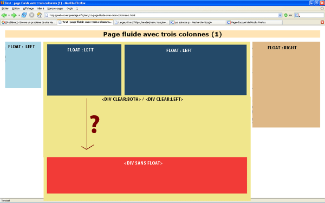Switch to the [Problème] Encore un problème tab
The image size is (325, 203).
(x=29, y=22)
